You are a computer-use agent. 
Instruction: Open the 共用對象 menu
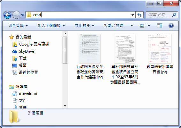tap(84, 26)
